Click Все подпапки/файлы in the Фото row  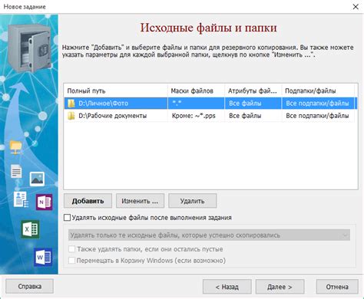[318, 103]
